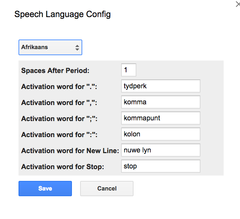240x219 pixels.
Task: Click the 'Speech Language Config' dialog title
Action: pos(62,15)
